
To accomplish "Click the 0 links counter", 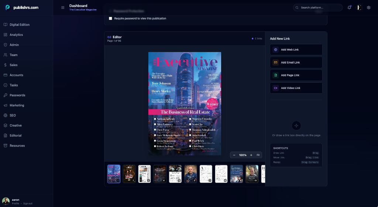I will pos(257,38).
